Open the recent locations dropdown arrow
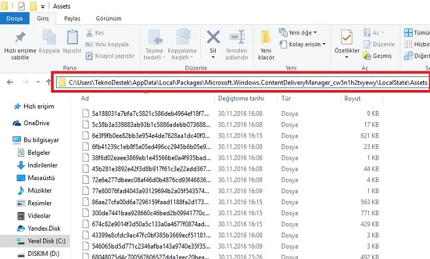 38,82
